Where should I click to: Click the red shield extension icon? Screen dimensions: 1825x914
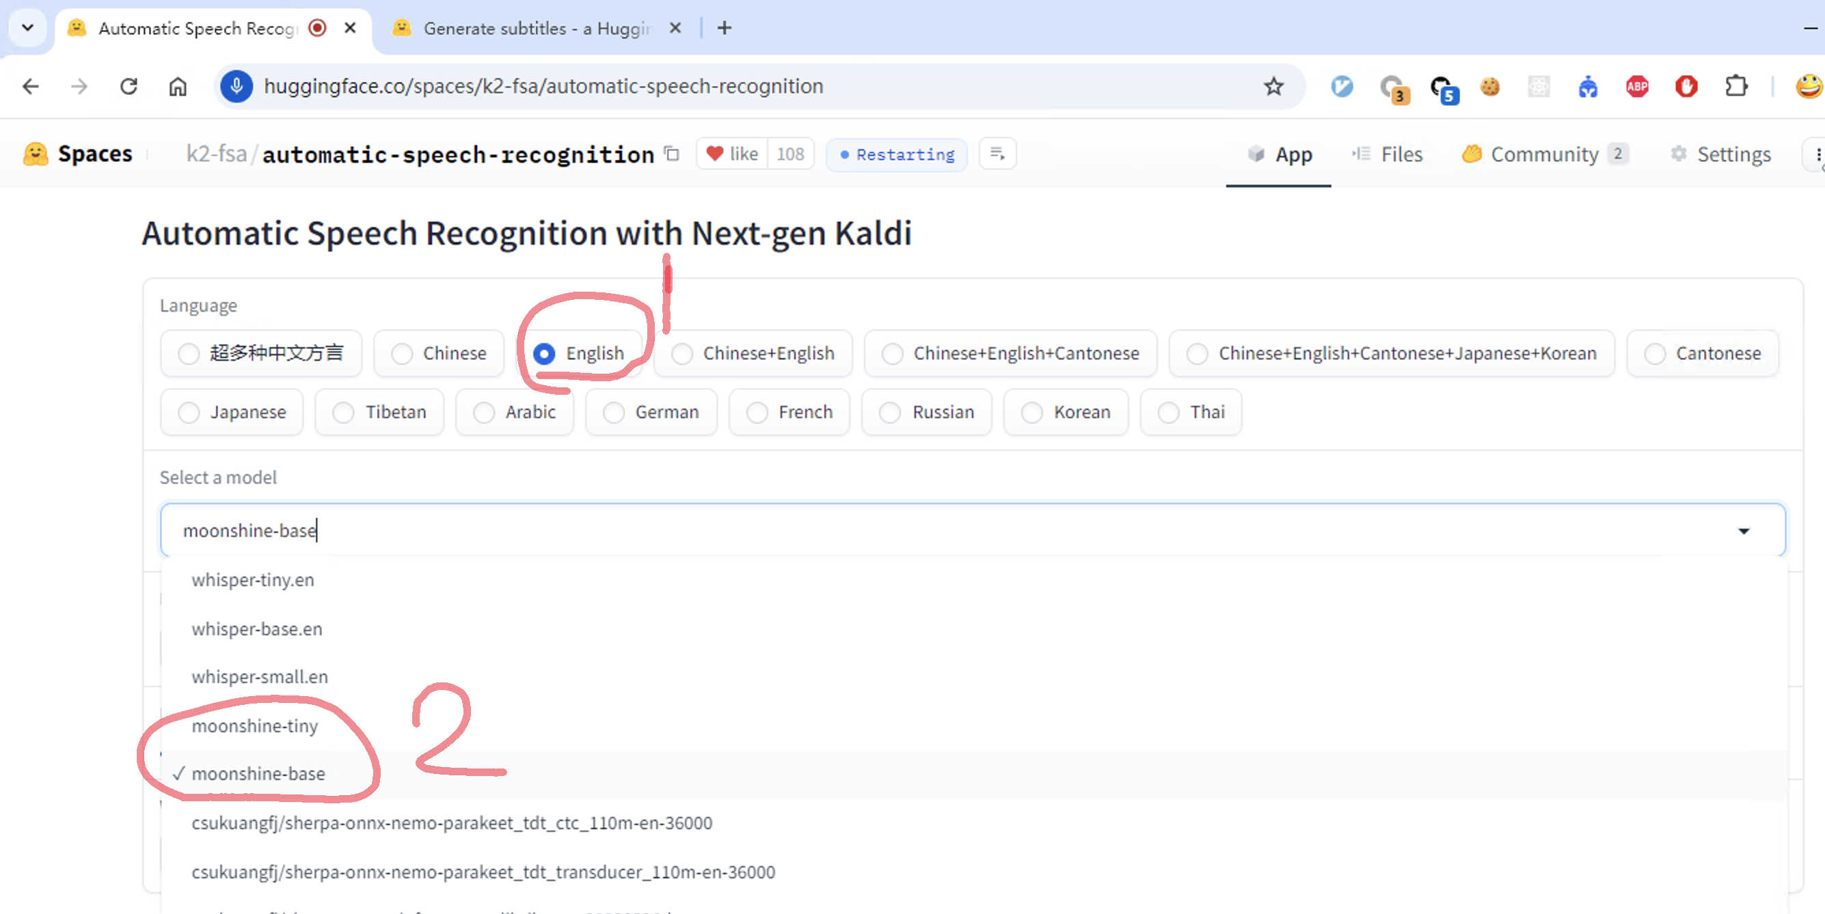[1686, 86]
